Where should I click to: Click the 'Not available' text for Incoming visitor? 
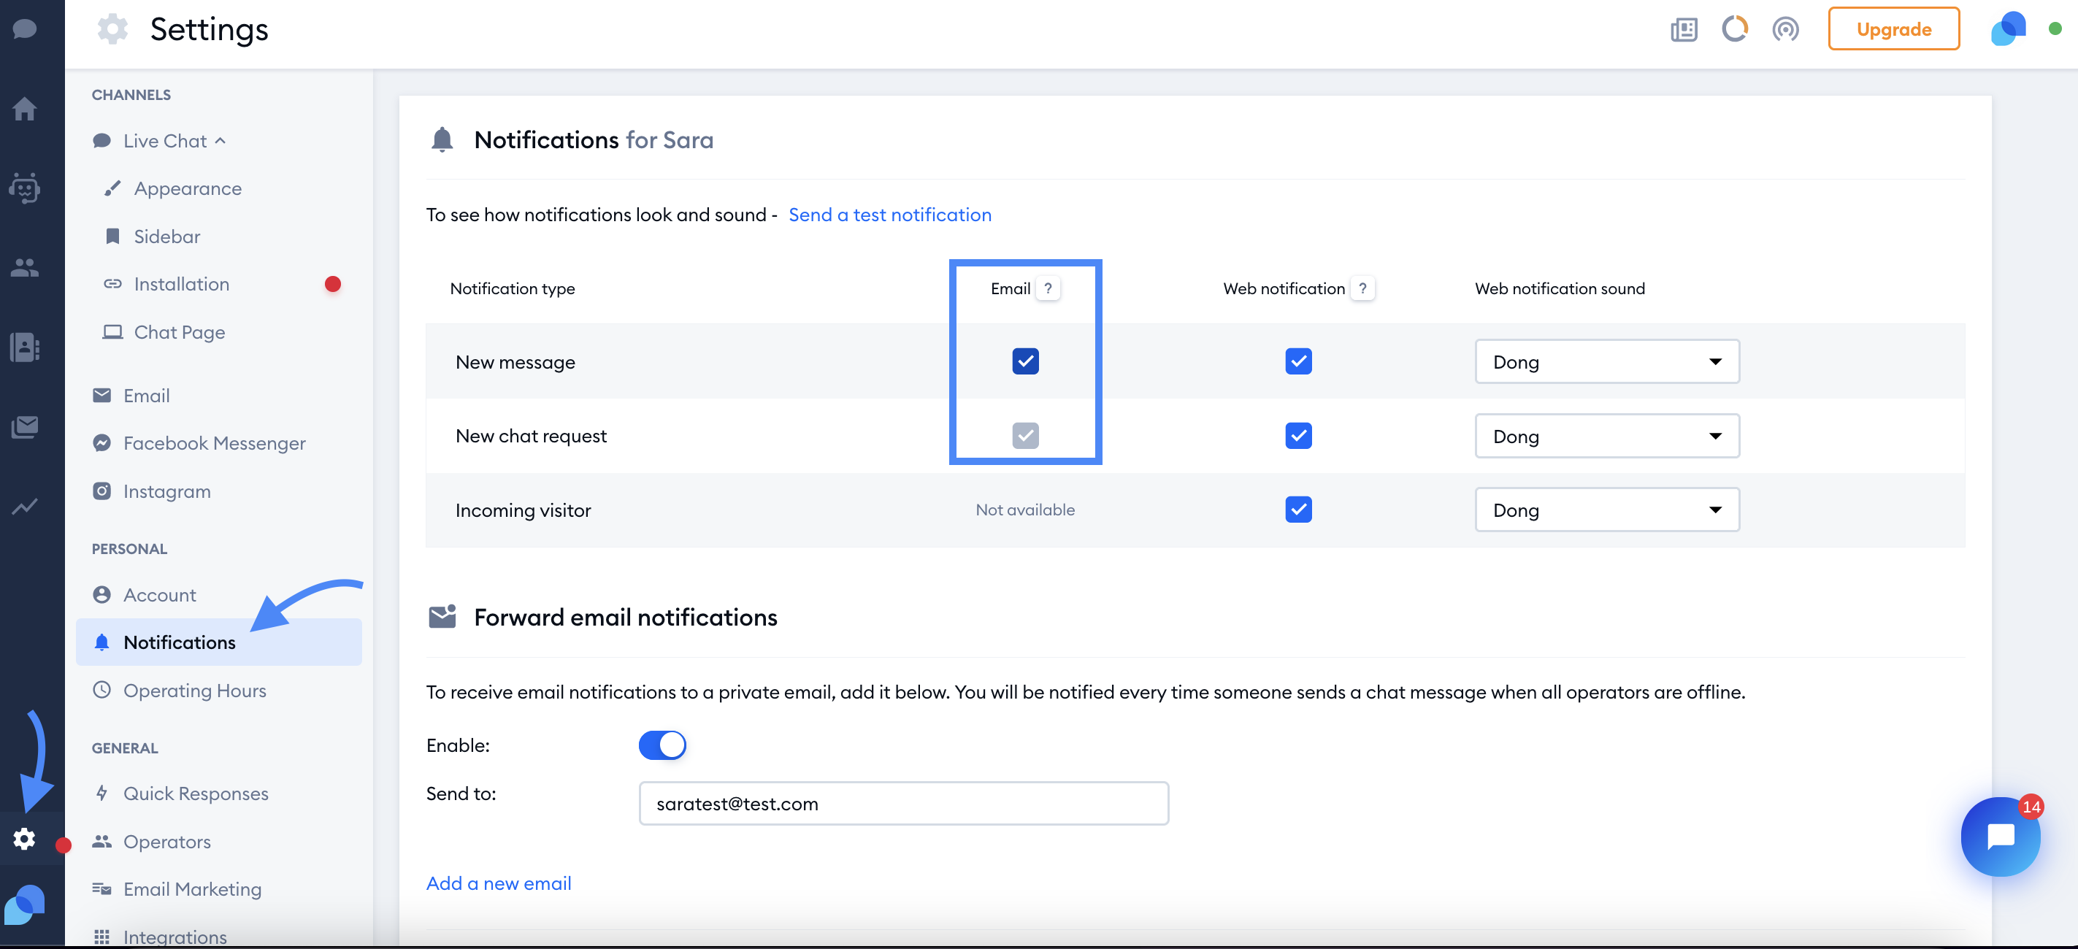pos(1024,510)
